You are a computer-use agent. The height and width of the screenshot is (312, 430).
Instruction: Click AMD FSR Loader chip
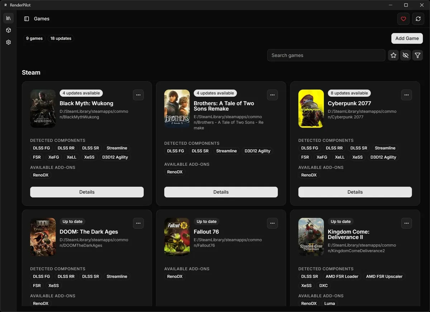(342, 277)
